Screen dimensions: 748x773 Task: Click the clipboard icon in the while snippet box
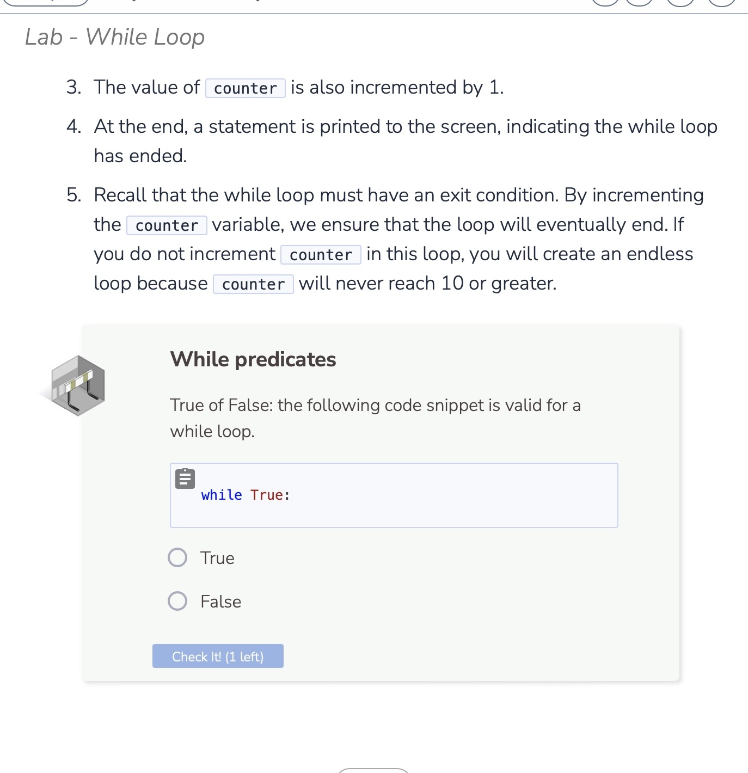(184, 478)
